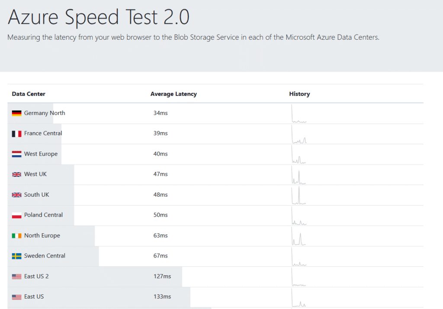Select the South UK data center name

36,194
